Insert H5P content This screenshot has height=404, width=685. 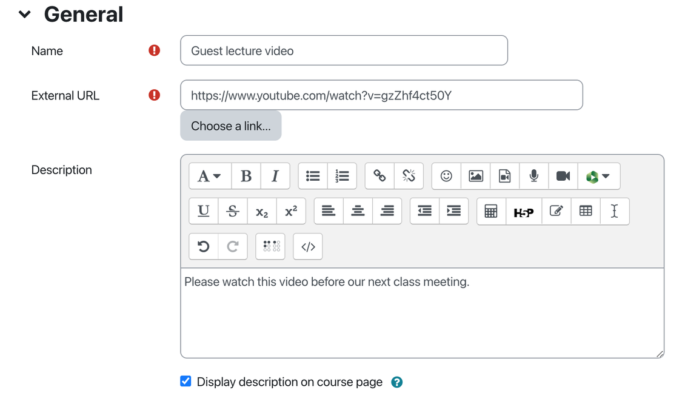click(524, 211)
